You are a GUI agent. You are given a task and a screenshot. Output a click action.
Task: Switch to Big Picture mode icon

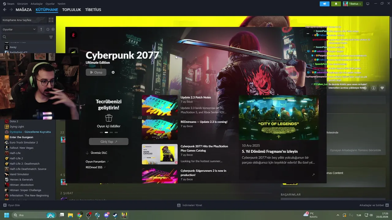click(368, 4)
